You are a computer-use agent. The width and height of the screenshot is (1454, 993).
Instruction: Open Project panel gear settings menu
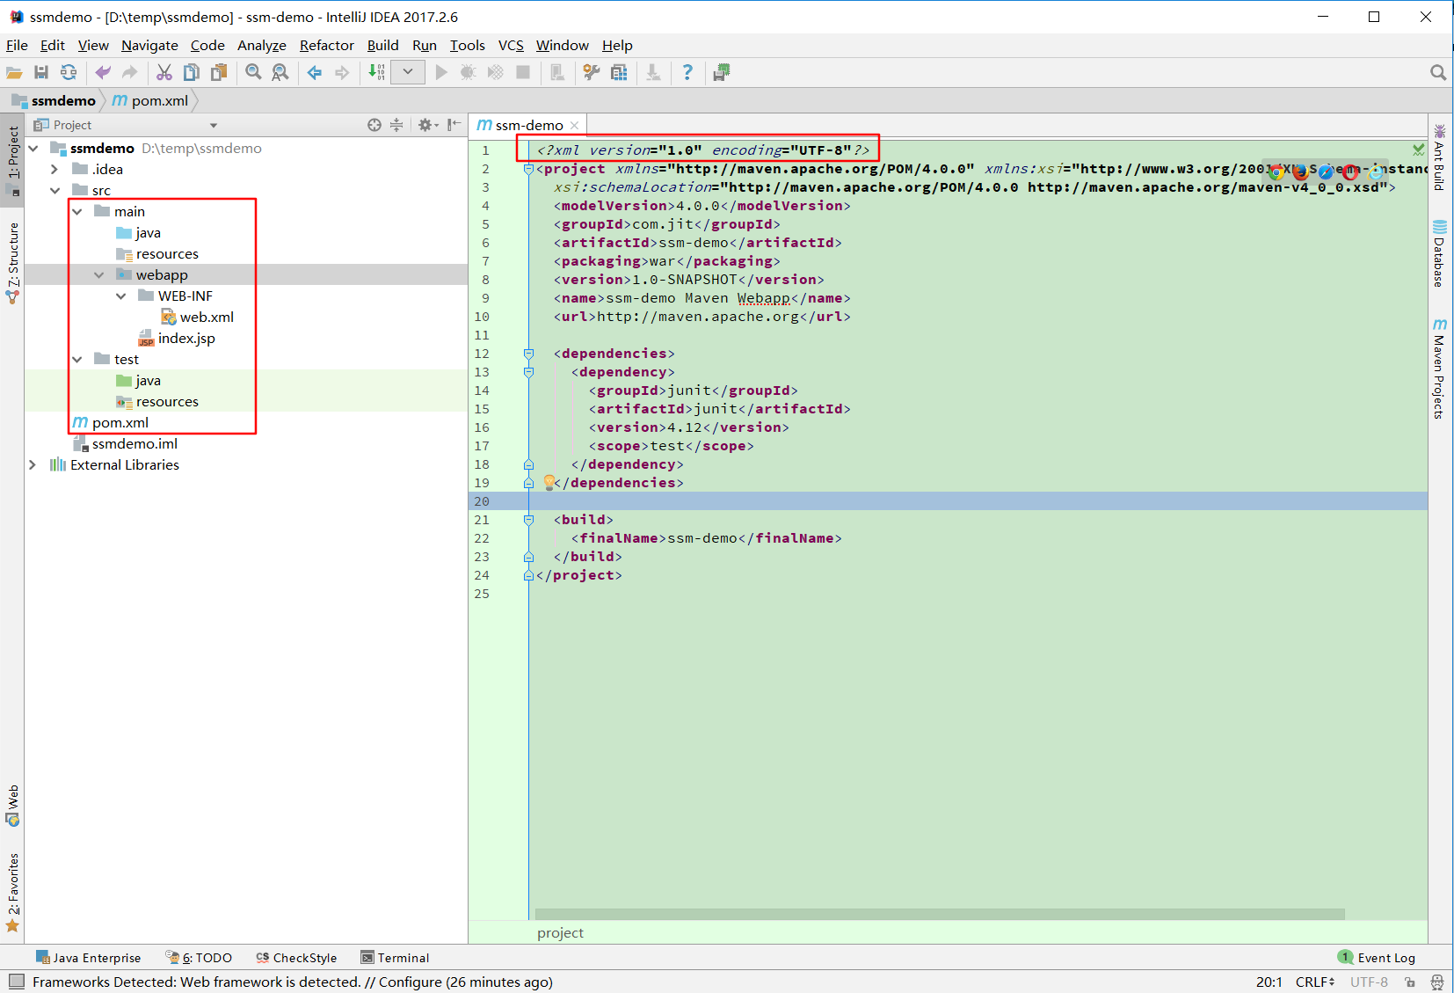428,125
